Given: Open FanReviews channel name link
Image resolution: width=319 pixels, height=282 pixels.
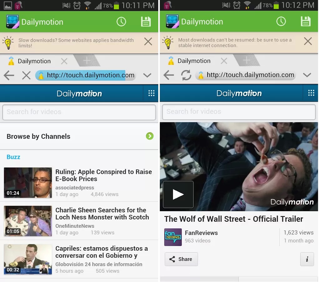Looking at the screenshot, I should point(201,233).
